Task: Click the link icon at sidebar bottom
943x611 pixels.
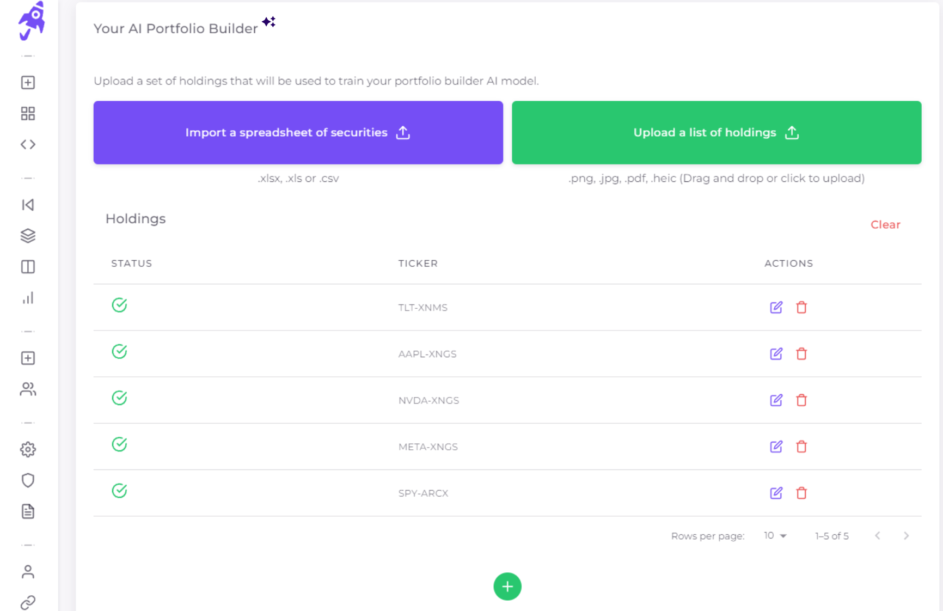Action: point(28,602)
